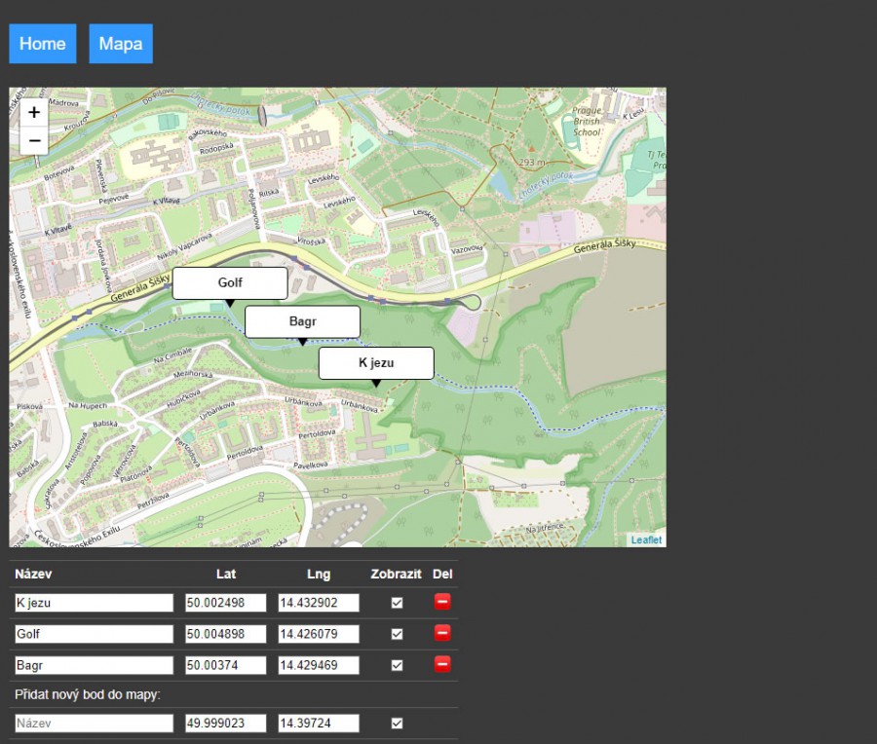Toggle Zobrazit checkbox for new point
This screenshot has width=877, height=744.
tap(397, 724)
